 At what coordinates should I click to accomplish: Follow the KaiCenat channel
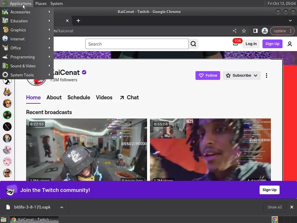(x=208, y=75)
